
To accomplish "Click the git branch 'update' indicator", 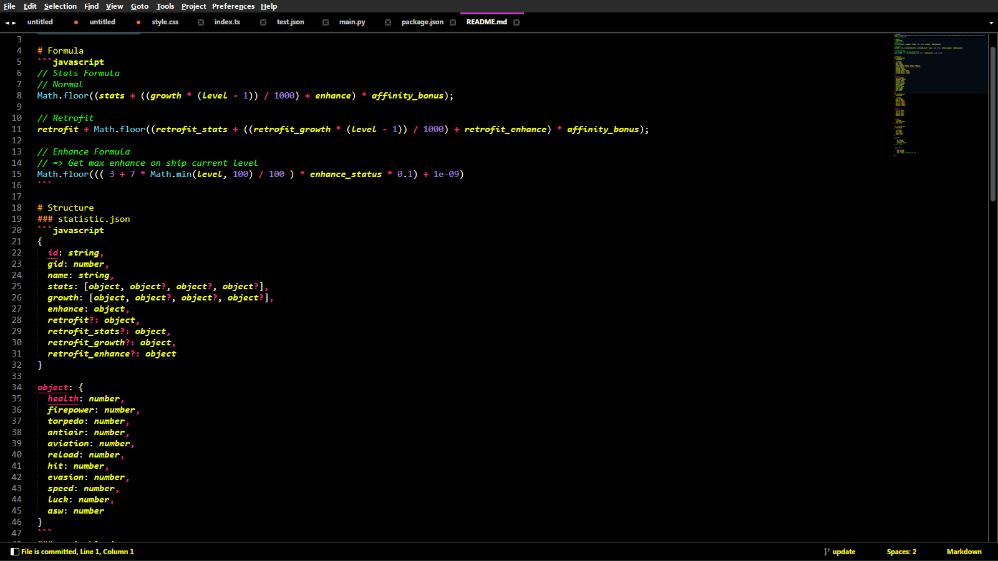I will 840,552.
